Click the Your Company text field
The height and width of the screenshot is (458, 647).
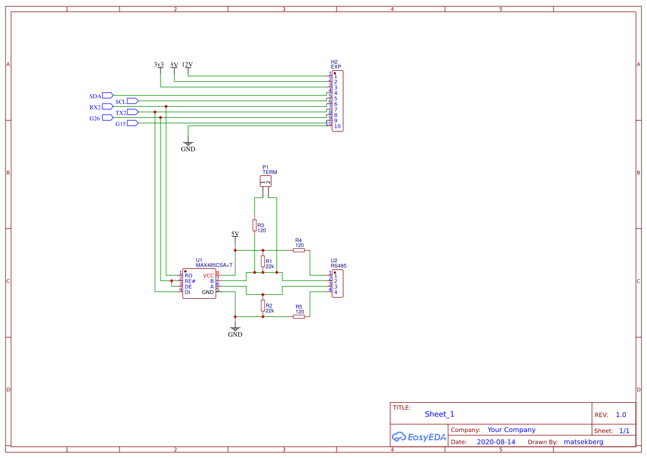tap(511, 429)
